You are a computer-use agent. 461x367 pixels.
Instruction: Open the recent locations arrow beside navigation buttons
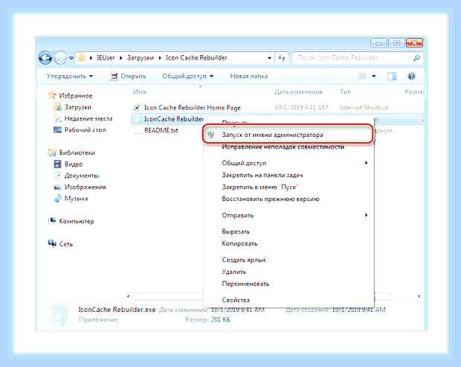71,58
